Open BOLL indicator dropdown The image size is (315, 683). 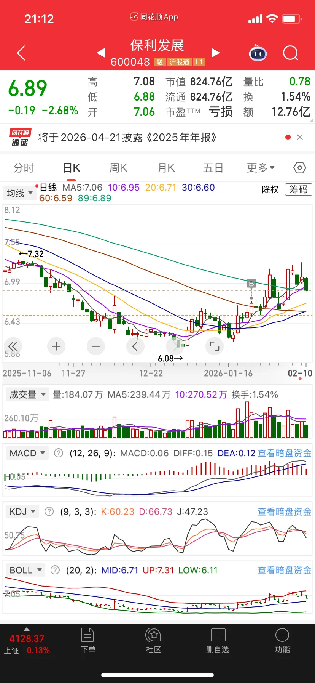(25, 570)
